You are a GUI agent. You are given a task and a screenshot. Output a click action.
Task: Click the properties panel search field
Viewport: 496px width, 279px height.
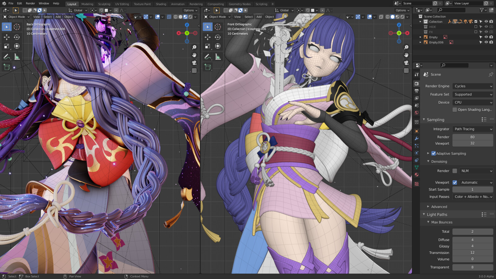[454, 65]
